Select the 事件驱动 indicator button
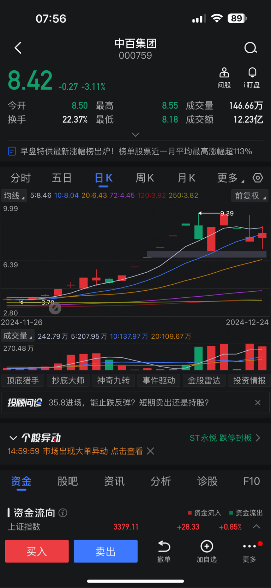 point(159,380)
